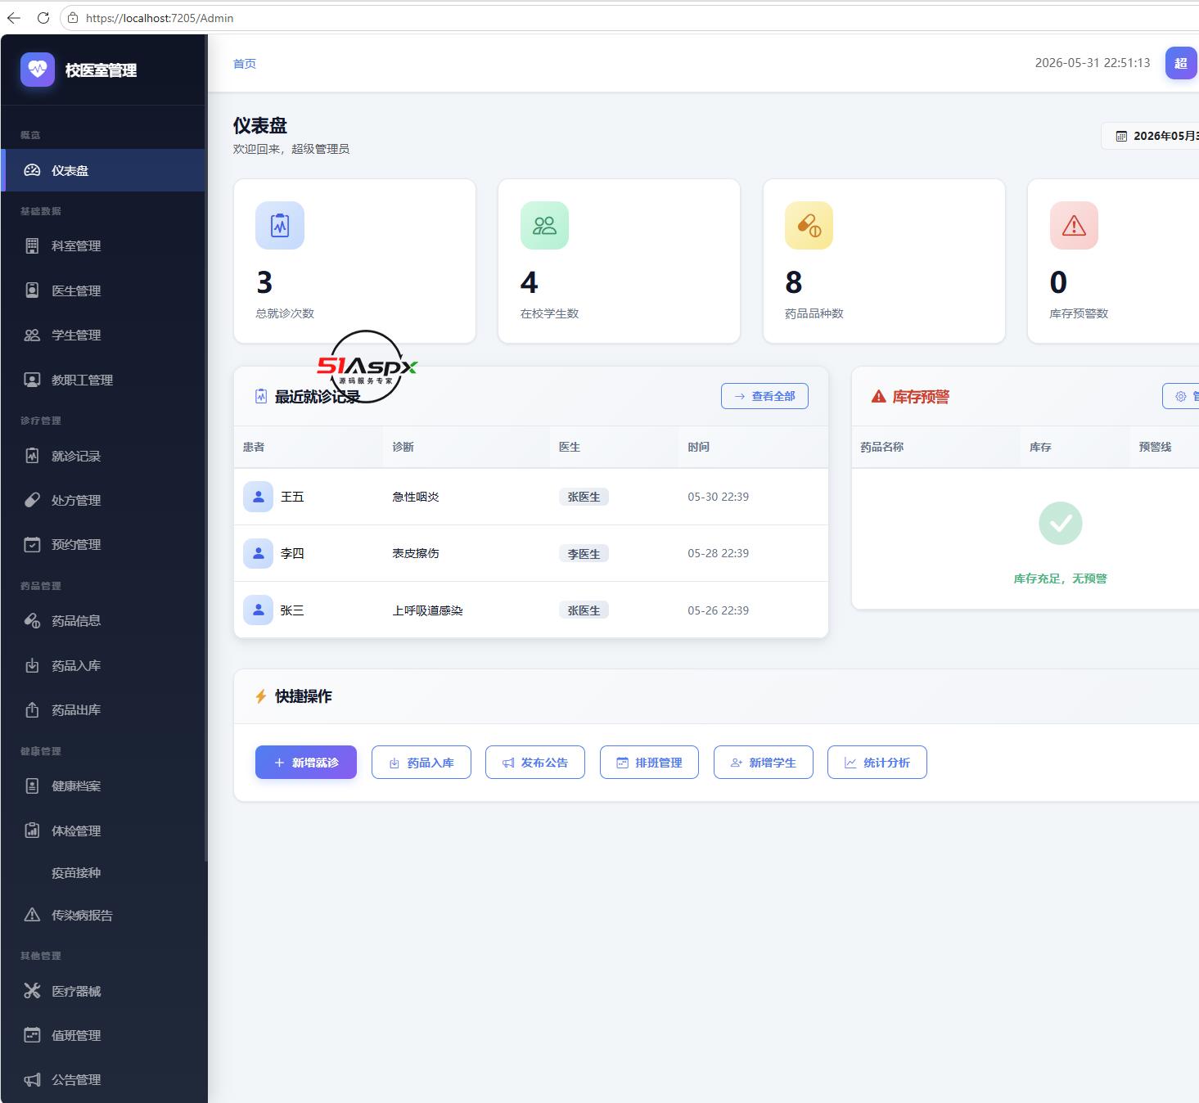Click the settings gear button in 库存预警 panel
This screenshot has height=1103, width=1199.
[x=1181, y=396]
